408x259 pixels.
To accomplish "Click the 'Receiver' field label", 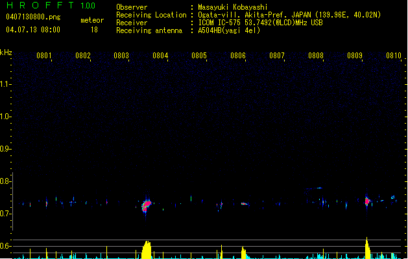I will [132, 23].
